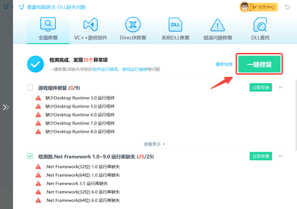Click 立即安装 for 游戏组件修复
The width and height of the screenshot is (297, 209).
(x=261, y=87)
